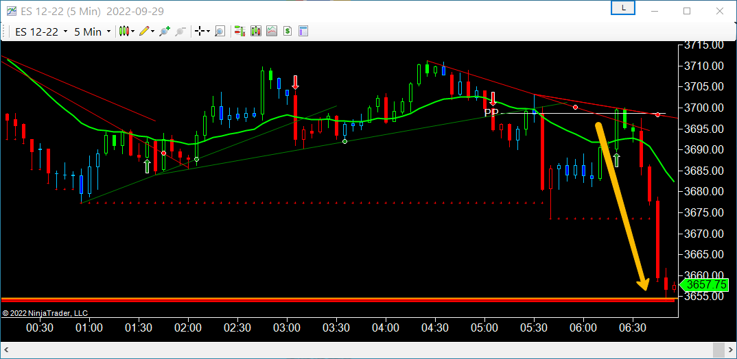Viewport: 737px width, 359px height.
Task: Click the zoom out magnifier icon
Action: pos(180,32)
